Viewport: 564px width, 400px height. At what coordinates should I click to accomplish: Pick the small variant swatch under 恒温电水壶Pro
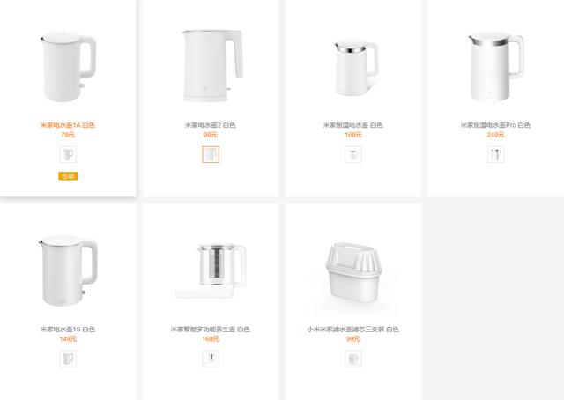click(x=495, y=155)
